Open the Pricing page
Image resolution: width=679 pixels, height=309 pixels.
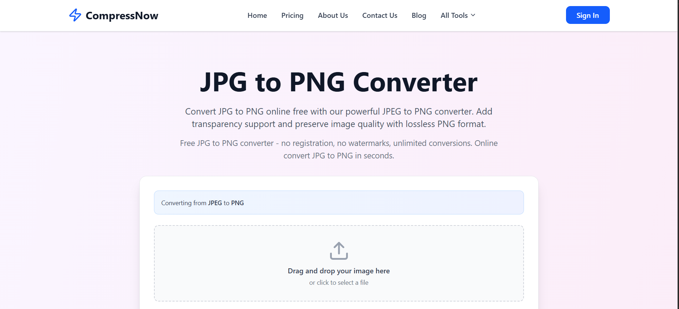tap(292, 15)
